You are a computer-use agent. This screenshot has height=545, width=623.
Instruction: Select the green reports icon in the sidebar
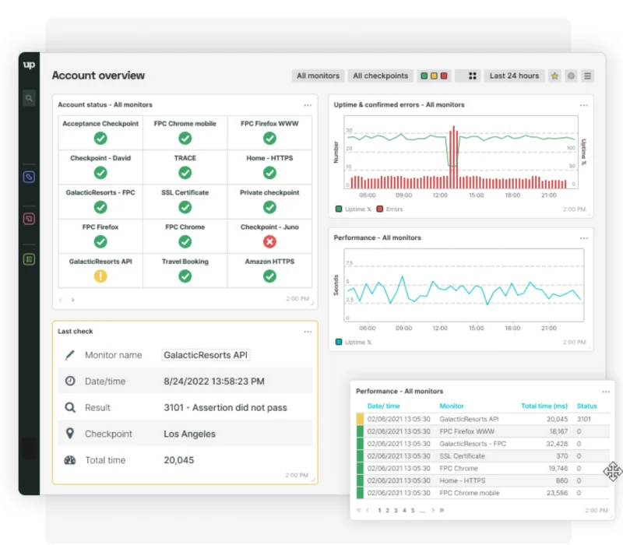tap(28, 259)
